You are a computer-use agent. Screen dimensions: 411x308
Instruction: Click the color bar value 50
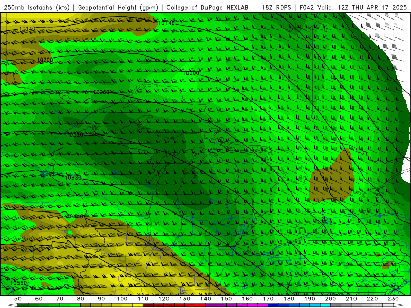[x=18, y=299]
